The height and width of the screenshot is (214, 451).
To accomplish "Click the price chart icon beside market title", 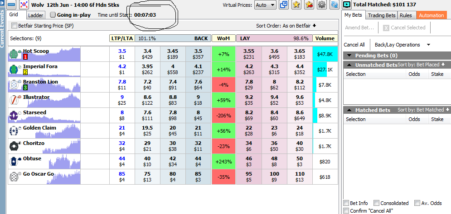I will [x=24, y=5].
